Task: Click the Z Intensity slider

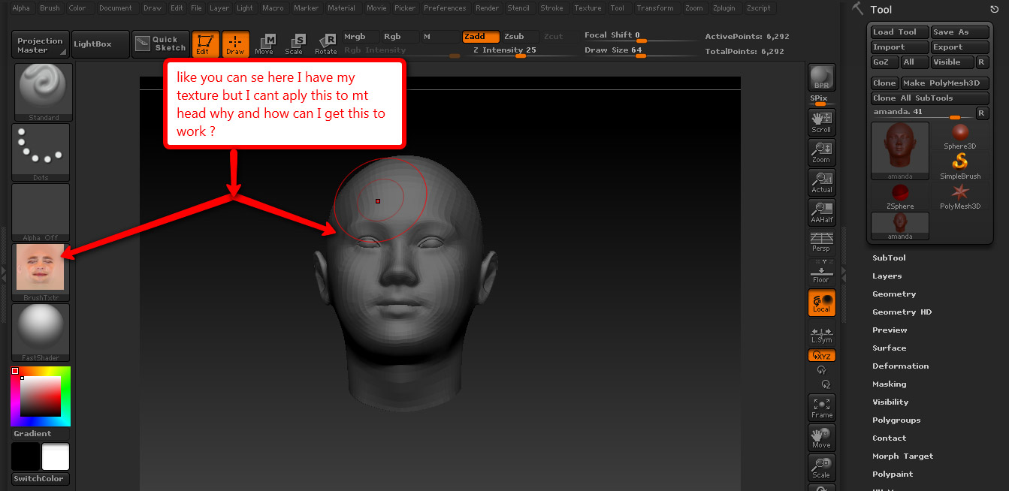Action: pos(520,51)
